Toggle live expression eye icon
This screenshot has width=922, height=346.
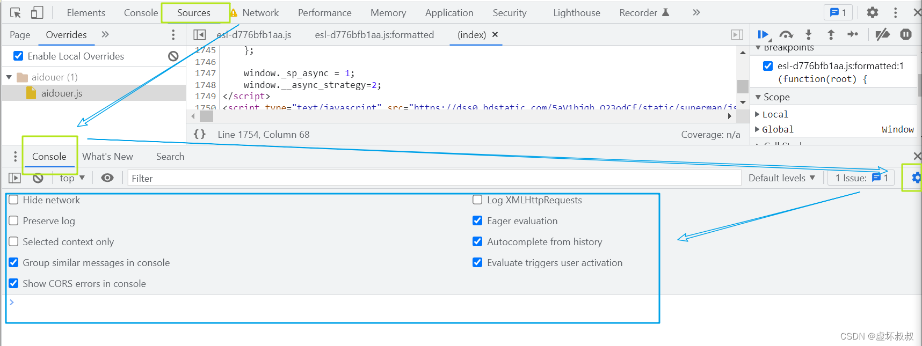tap(107, 178)
